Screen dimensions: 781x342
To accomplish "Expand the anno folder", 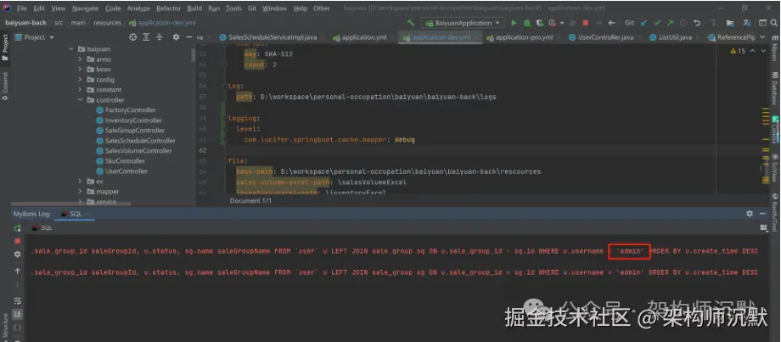I will [80, 59].
